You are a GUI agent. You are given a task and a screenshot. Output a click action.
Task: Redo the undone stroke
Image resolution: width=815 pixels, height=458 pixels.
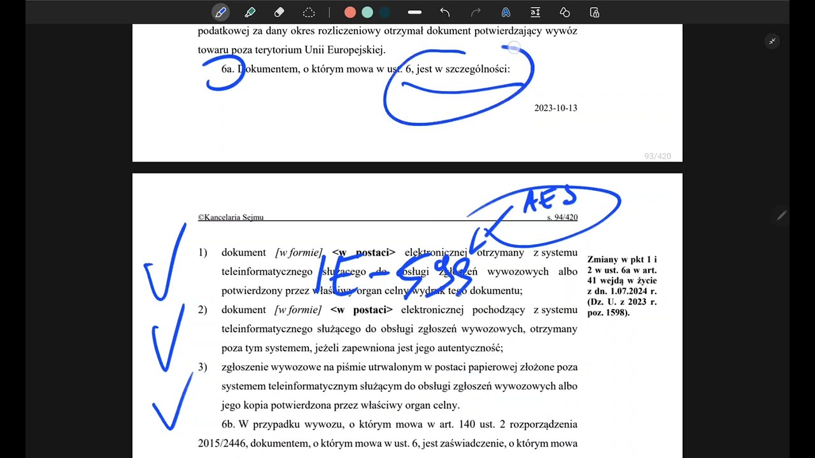tap(475, 12)
